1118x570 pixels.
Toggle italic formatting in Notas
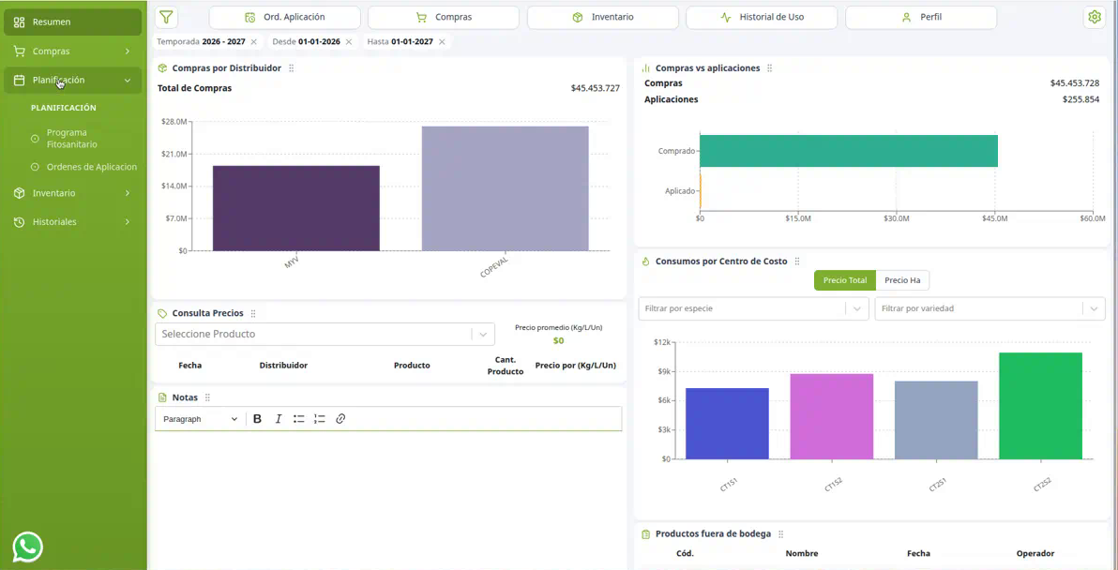click(279, 419)
